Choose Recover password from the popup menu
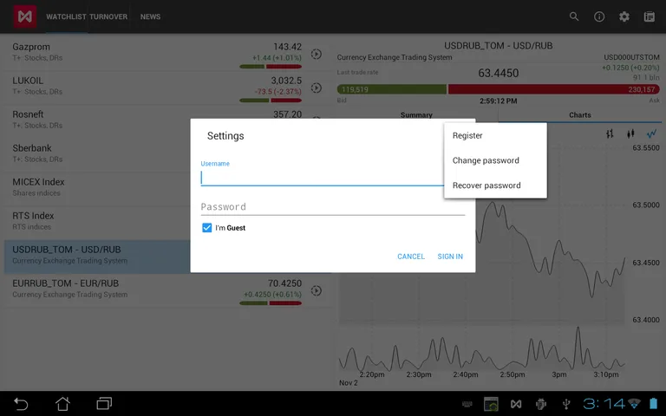Screen dimensions: 666x416 (x=495, y=185)
